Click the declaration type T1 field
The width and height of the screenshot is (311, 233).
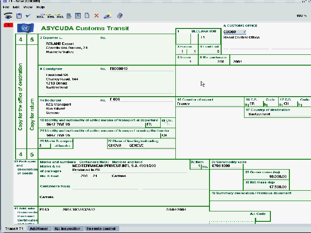point(209,38)
